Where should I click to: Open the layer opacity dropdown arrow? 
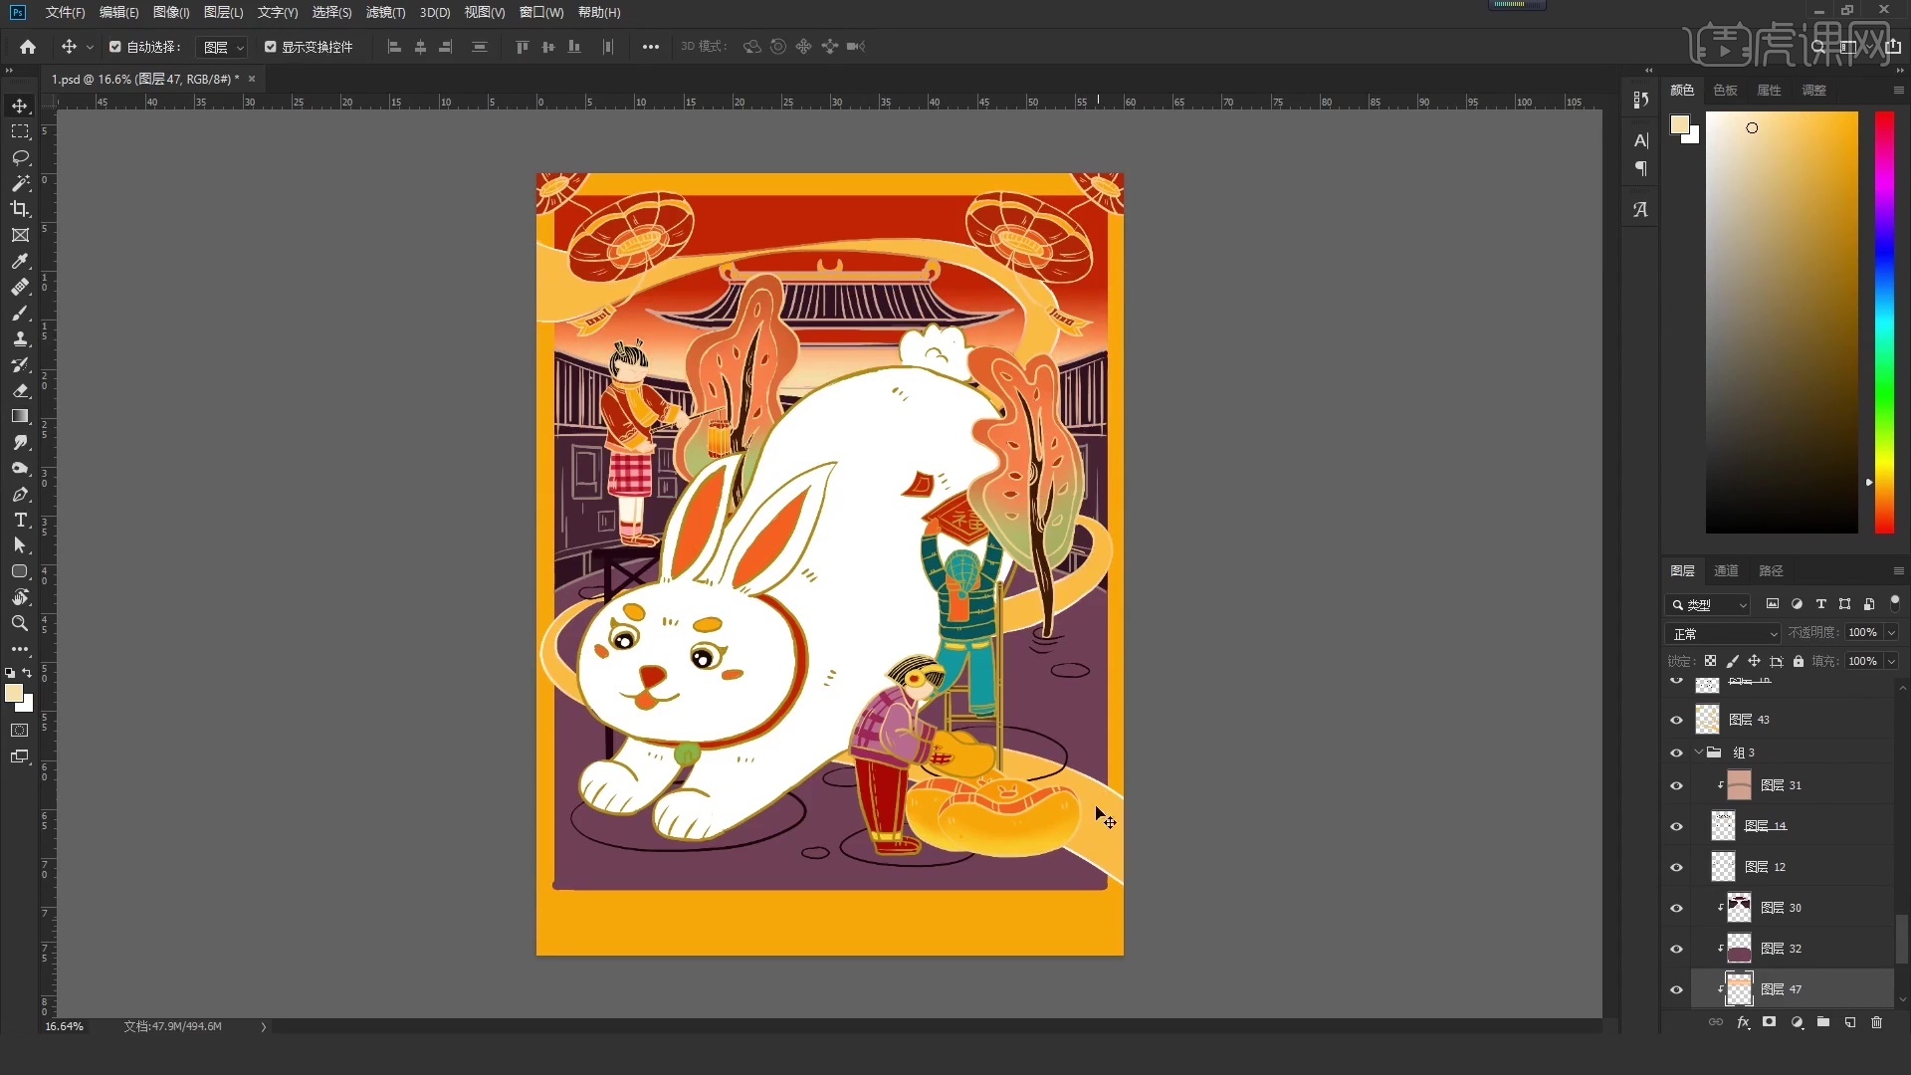1891,633
